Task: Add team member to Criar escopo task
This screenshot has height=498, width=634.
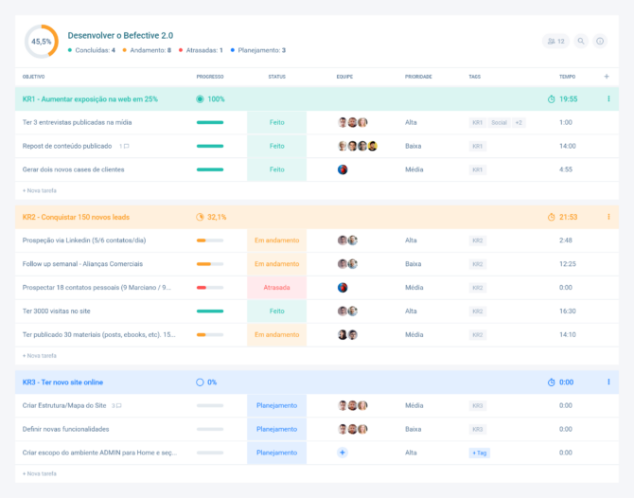Action: click(343, 453)
